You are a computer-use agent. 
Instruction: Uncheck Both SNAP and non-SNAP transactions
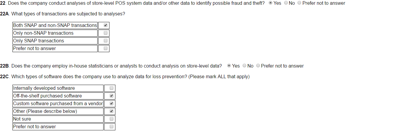[x=106, y=25]
